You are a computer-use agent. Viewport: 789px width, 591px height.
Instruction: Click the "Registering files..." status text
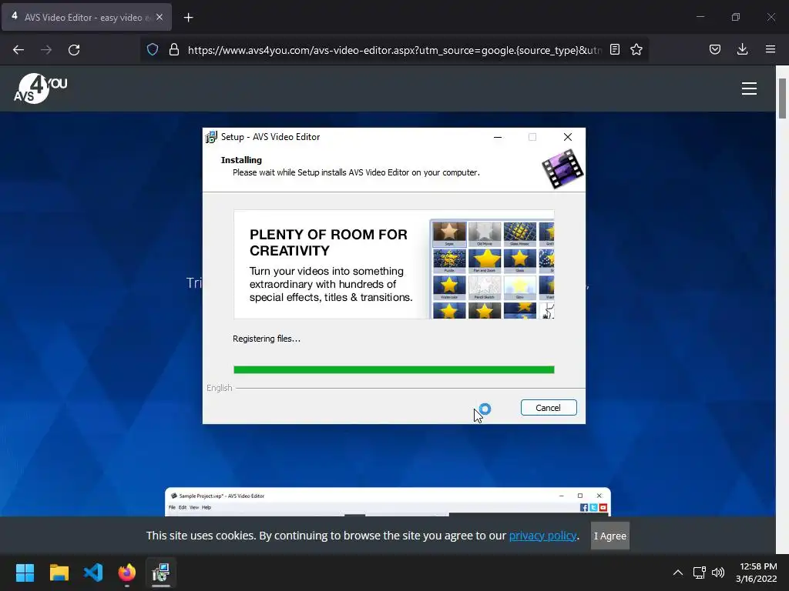[x=267, y=339]
